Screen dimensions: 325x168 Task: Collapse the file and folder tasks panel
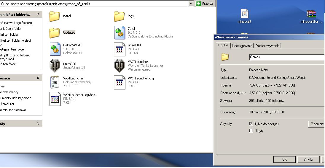tap(38, 14)
